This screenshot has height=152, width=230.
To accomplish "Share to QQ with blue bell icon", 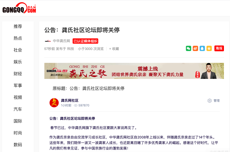I will (x=202, y=48).
